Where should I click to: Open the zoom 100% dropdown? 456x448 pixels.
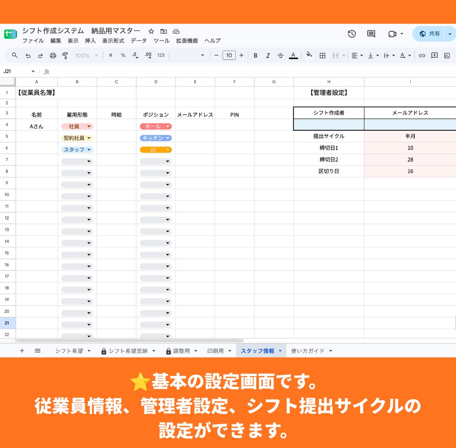coord(86,55)
